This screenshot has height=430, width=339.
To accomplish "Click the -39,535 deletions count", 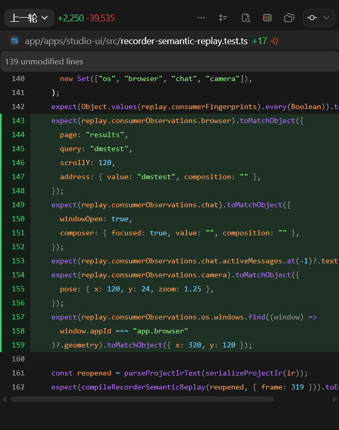I will click(x=101, y=18).
